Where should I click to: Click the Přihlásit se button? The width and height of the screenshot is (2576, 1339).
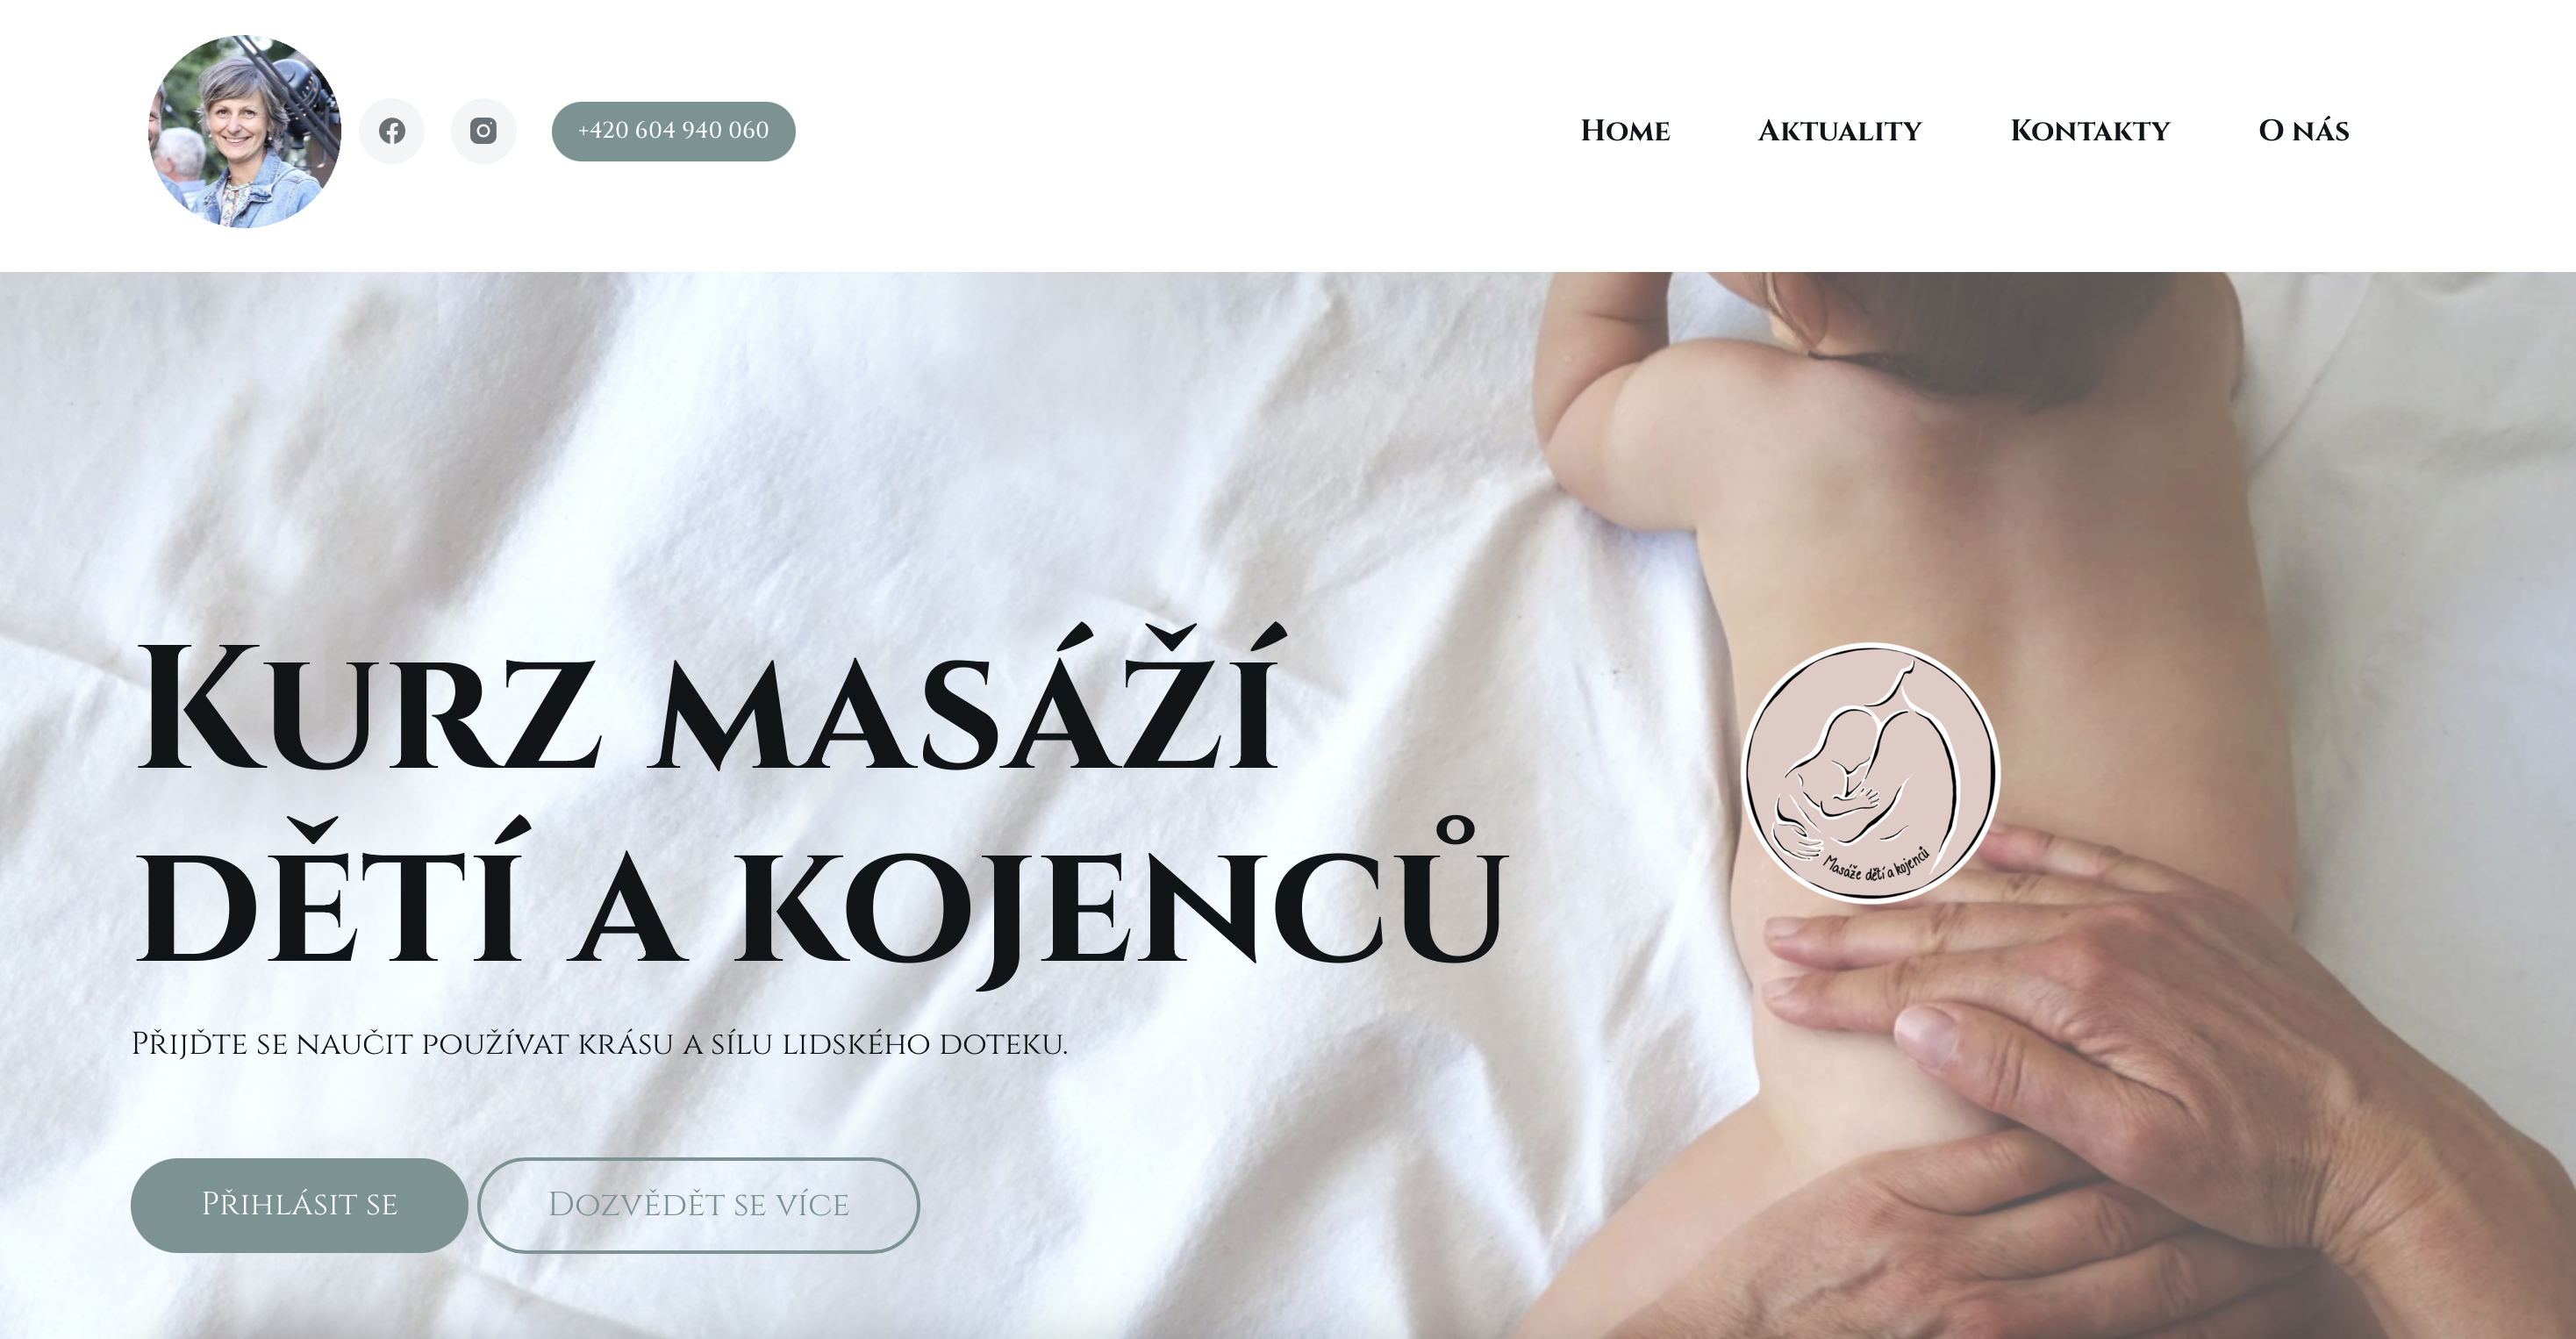tap(300, 1205)
